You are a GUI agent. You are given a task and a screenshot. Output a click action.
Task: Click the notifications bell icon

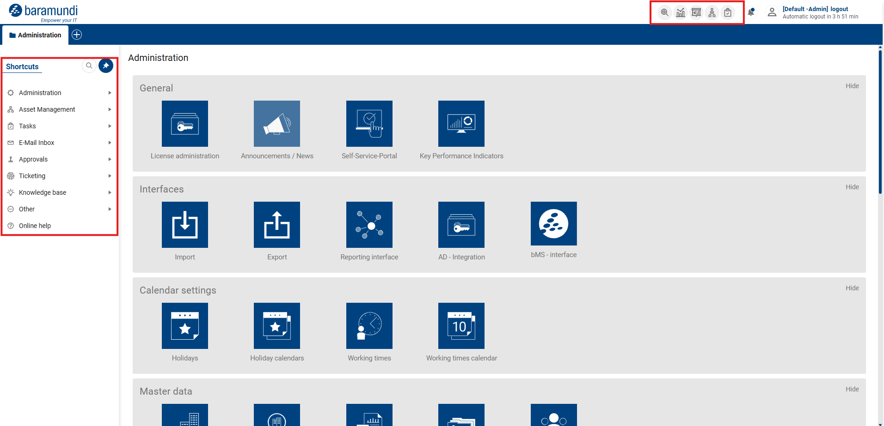click(x=751, y=13)
